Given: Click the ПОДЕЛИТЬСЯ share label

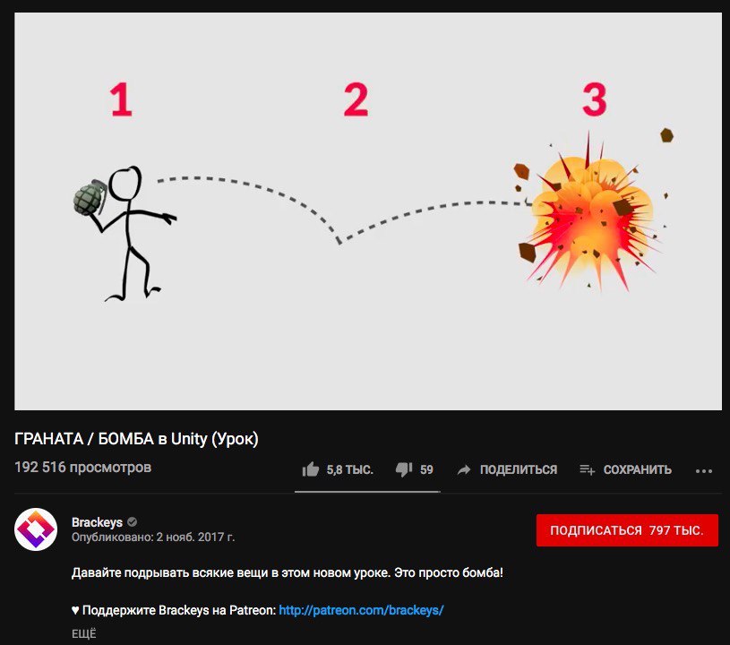Looking at the screenshot, I should click(519, 469).
